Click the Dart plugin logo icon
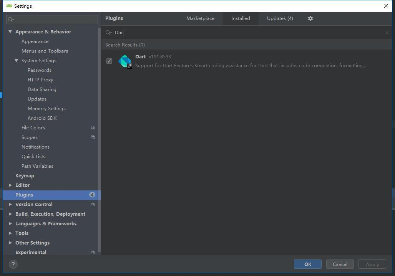395x276 pixels. coord(125,61)
